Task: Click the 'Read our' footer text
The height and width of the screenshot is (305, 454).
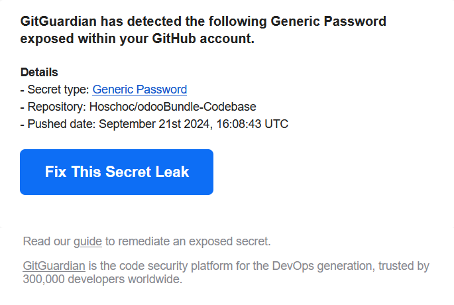Action: pyautogui.click(x=46, y=241)
